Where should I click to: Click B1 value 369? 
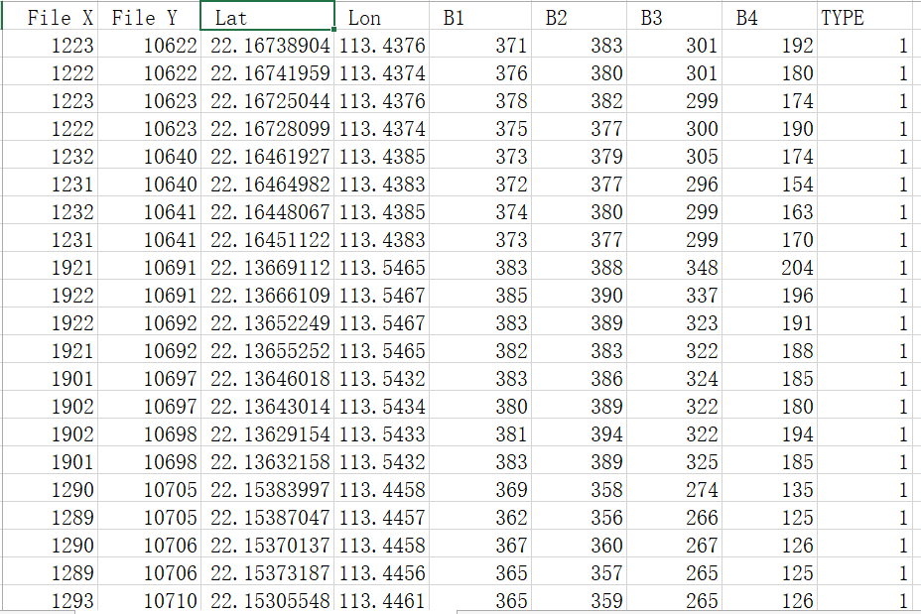[x=480, y=489]
